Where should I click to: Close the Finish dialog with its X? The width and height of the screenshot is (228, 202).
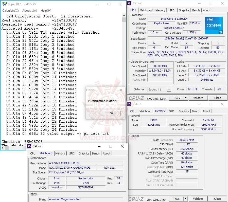(x=121, y=90)
